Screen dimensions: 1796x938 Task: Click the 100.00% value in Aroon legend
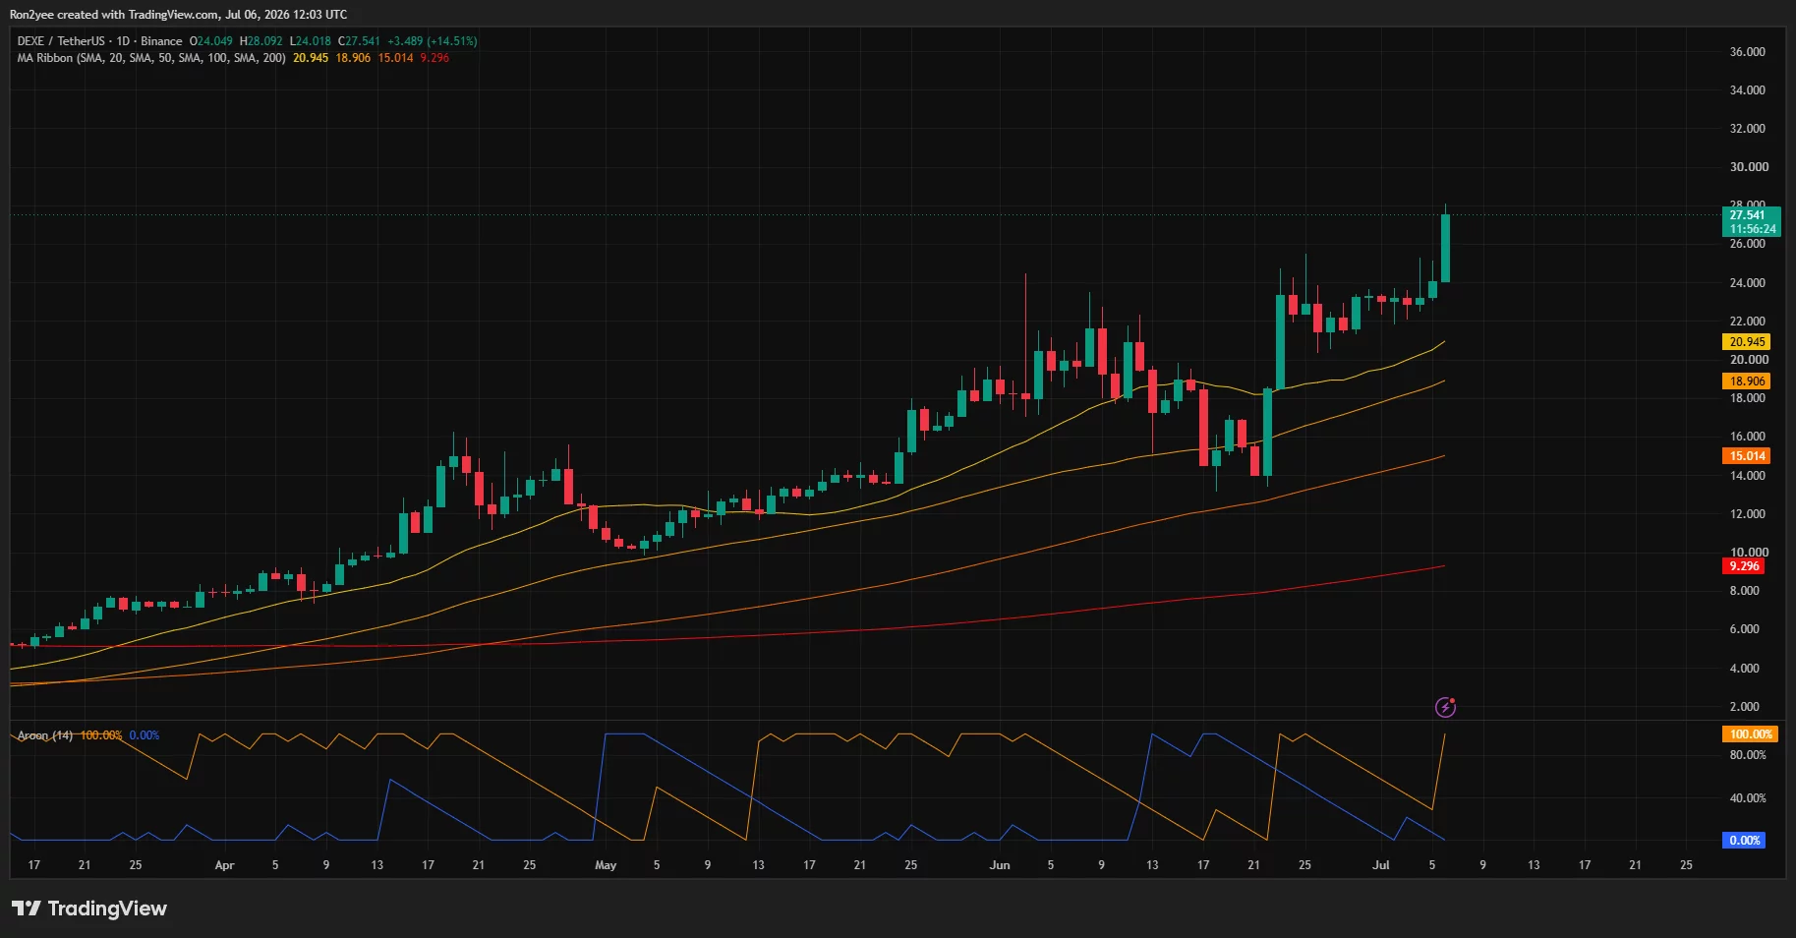click(101, 735)
